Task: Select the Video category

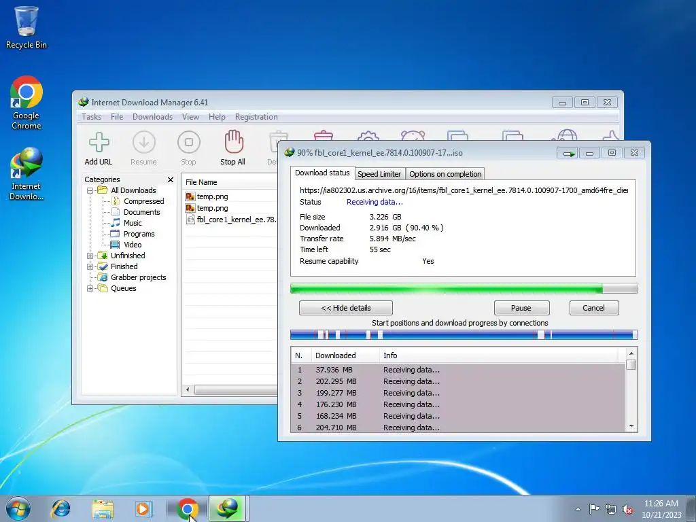Action: click(133, 245)
